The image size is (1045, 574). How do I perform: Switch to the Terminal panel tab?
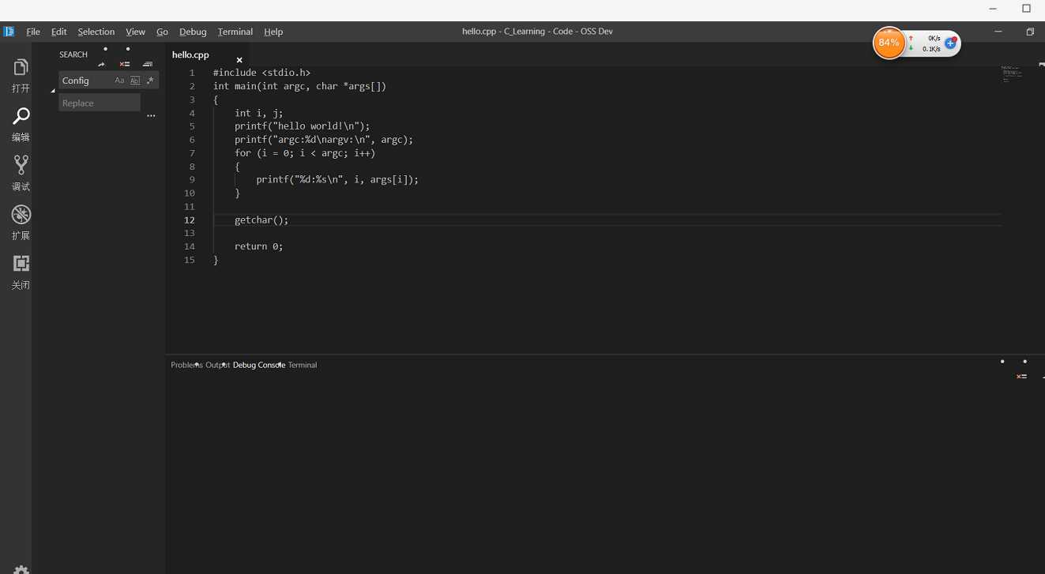point(303,365)
